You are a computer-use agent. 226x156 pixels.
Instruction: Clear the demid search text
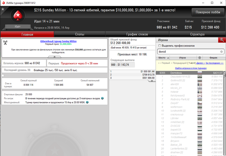coord(221,52)
